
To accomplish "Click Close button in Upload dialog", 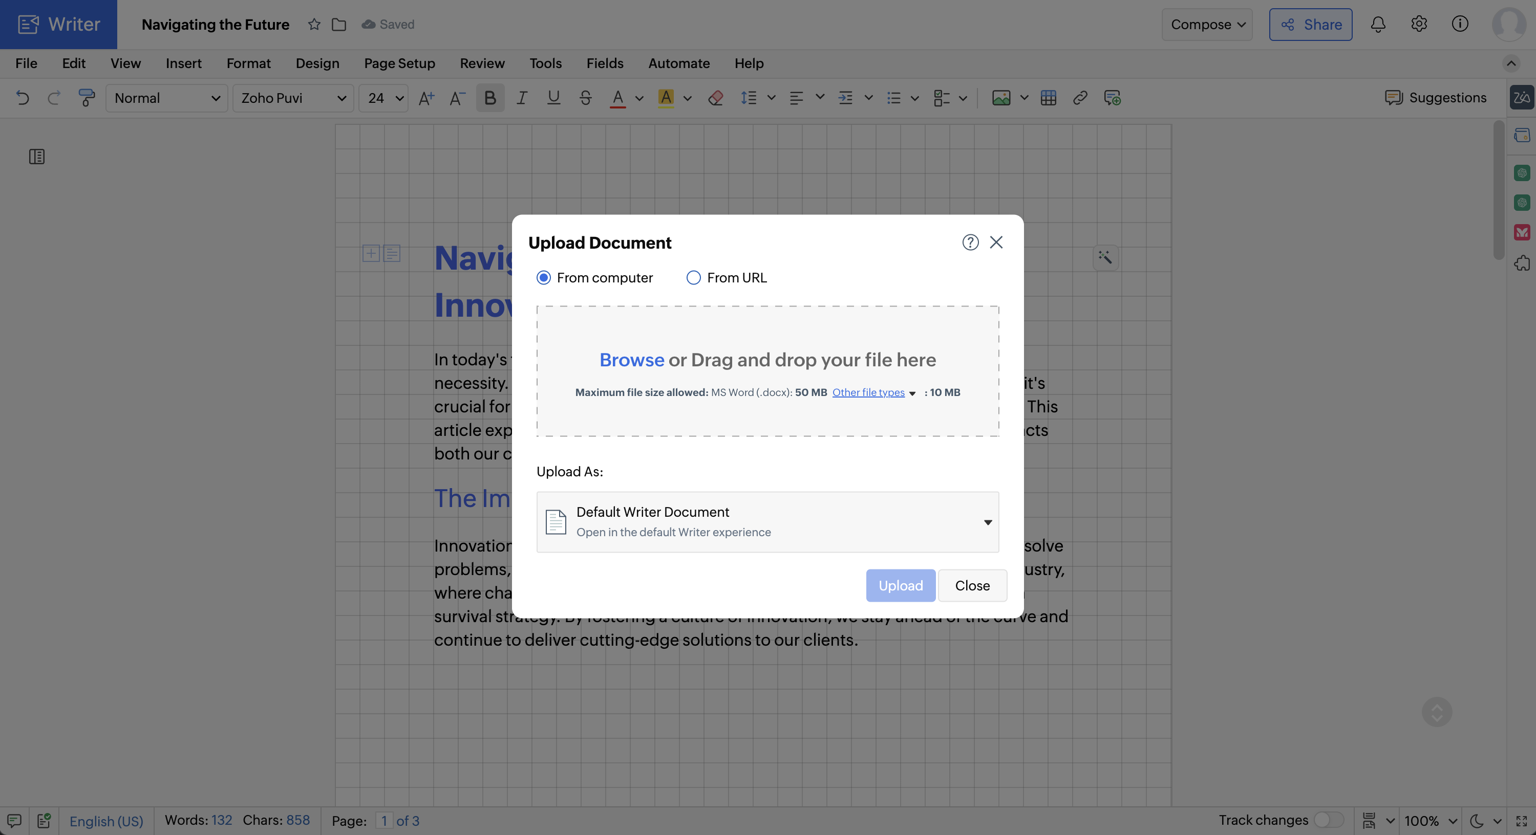I will click(972, 585).
